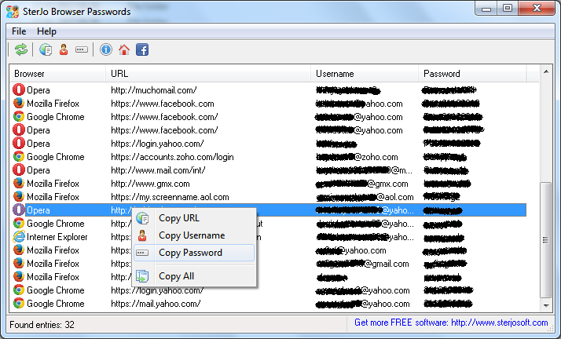Click the scrollbar up arrow
The width and height of the screenshot is (561, 339).
click(x=546, y=71)
